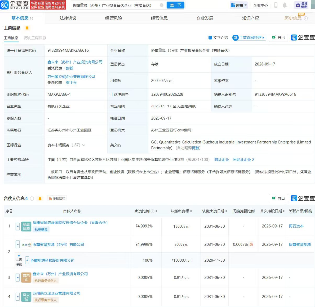Click the orange bell beside 合伙人信息
This screenshot has width=315, height=307.
coord(40,198)
